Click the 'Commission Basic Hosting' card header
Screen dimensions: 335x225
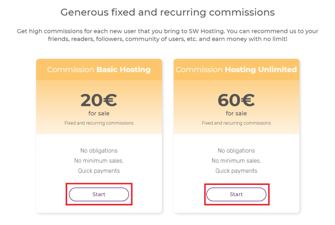tap(99, 70)
